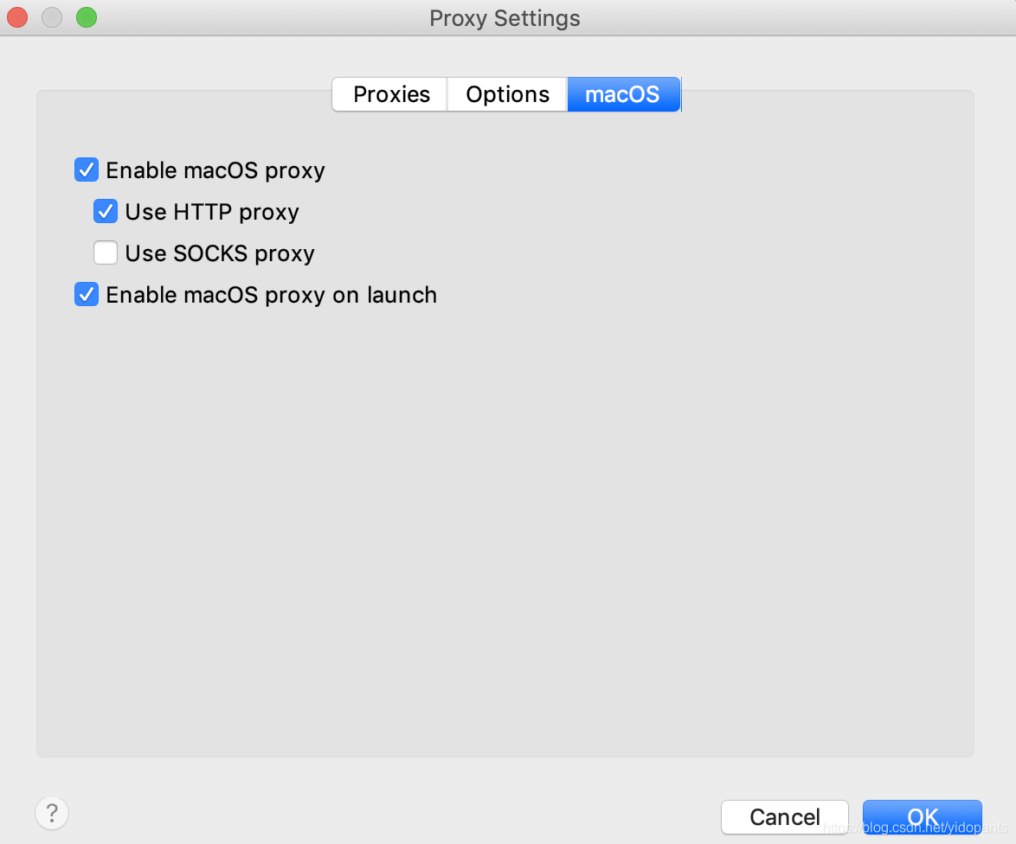This screenshot has height=844, width=1016.
Task: Dismiss dialog using the Cancel button
Action: coord(785,817)
